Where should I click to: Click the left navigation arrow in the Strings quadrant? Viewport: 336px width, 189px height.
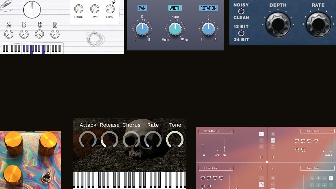click(x=261, y=157)
